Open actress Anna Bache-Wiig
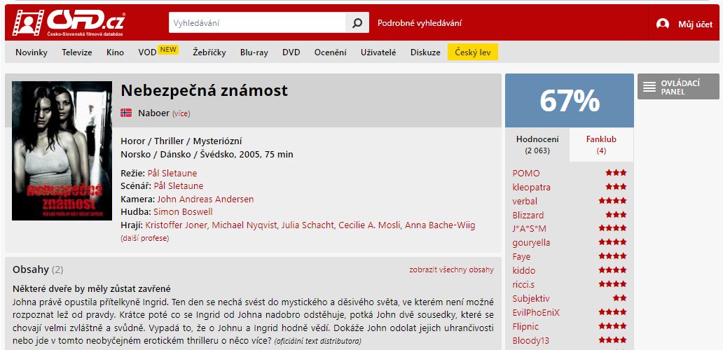The height and width of the screenshot is (350, 723). [440, 225]
